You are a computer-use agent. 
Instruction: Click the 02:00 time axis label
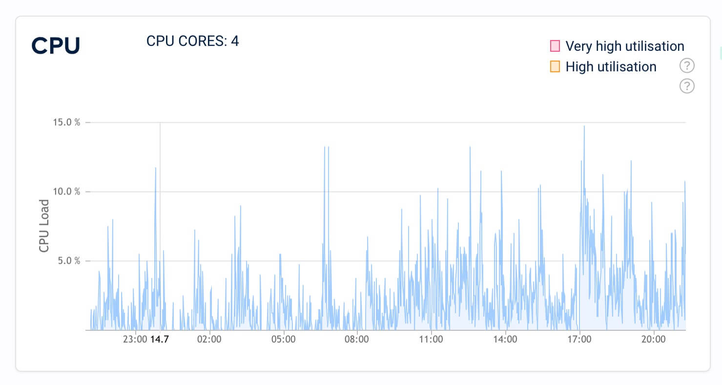pyautogui.click(x=209, y=340)
